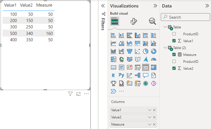
Task: Get more visuals via the ellipsis
Action: pyautogui.click(x=122, y=91)
